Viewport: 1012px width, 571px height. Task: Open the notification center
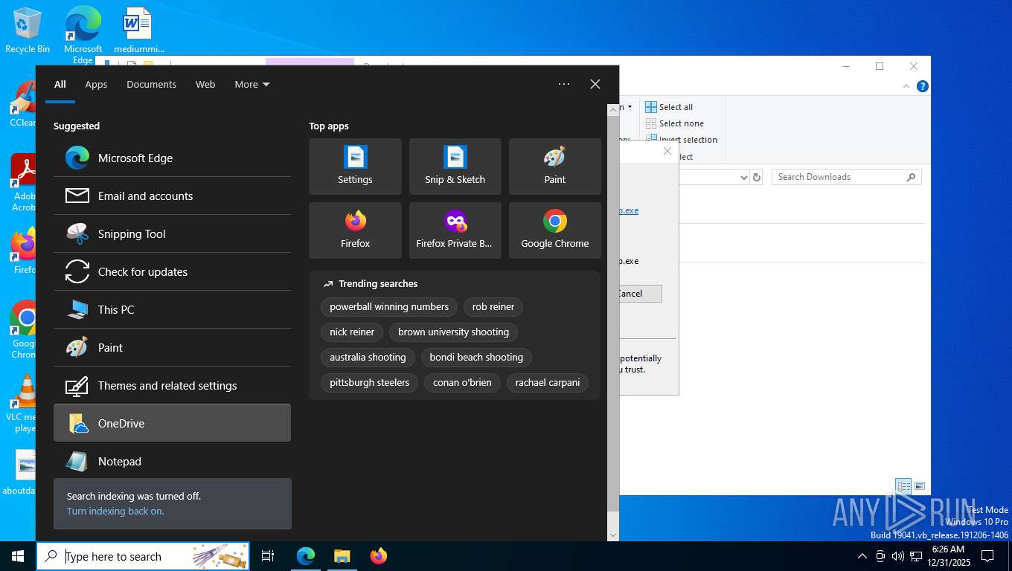click(987, 556)
